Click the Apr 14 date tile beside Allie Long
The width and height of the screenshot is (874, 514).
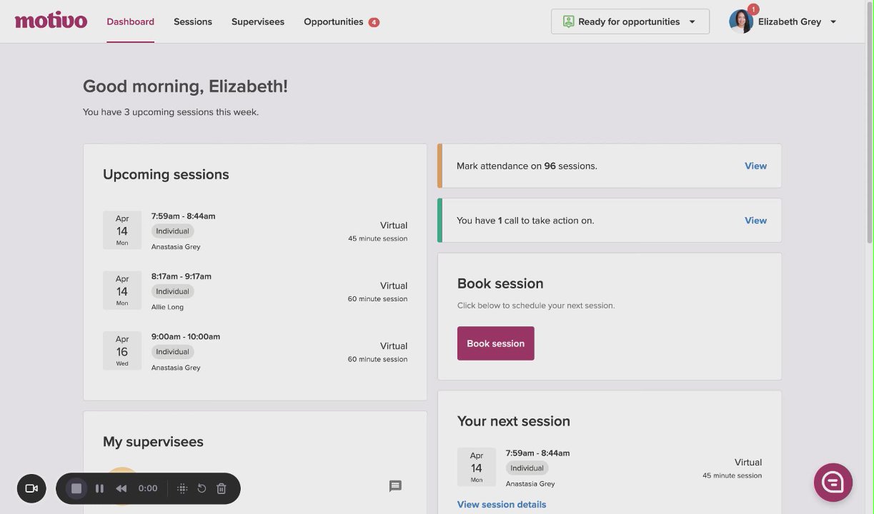point(122,291)
